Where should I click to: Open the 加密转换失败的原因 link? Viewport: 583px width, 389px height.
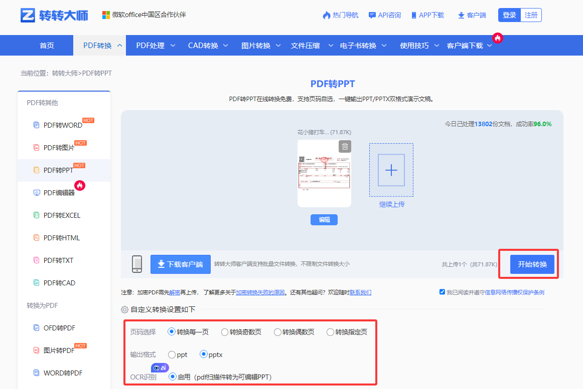260,292
